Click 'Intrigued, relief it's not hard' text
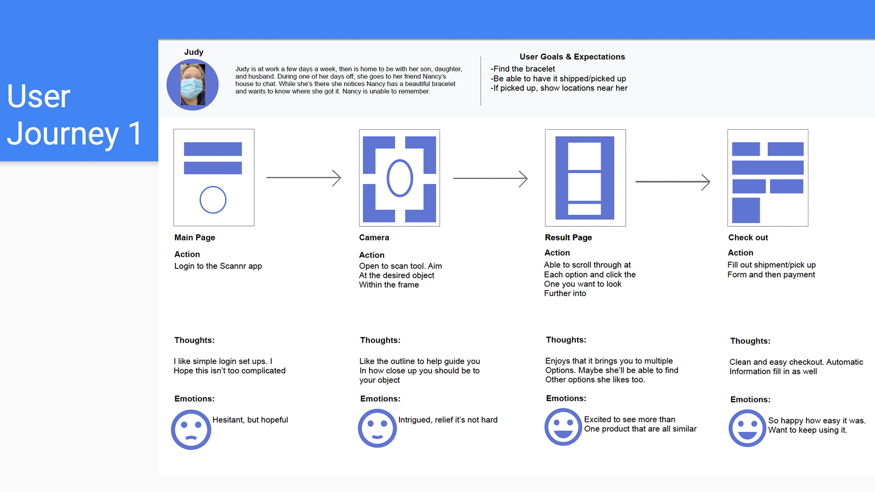The image size is (875, 492). pos(448,420)
